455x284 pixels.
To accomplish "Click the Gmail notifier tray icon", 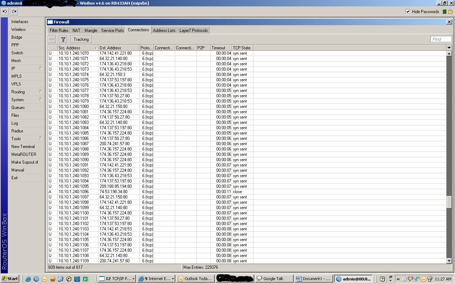I will (410, 279).
